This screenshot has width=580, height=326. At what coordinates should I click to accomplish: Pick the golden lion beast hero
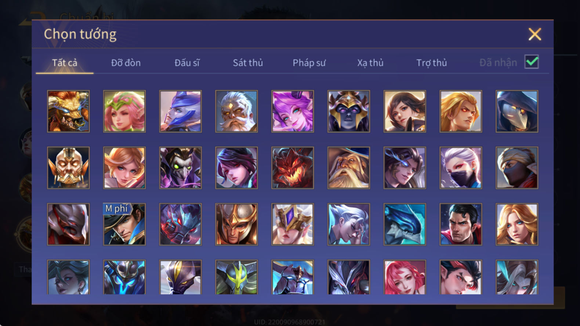(68, 111)
